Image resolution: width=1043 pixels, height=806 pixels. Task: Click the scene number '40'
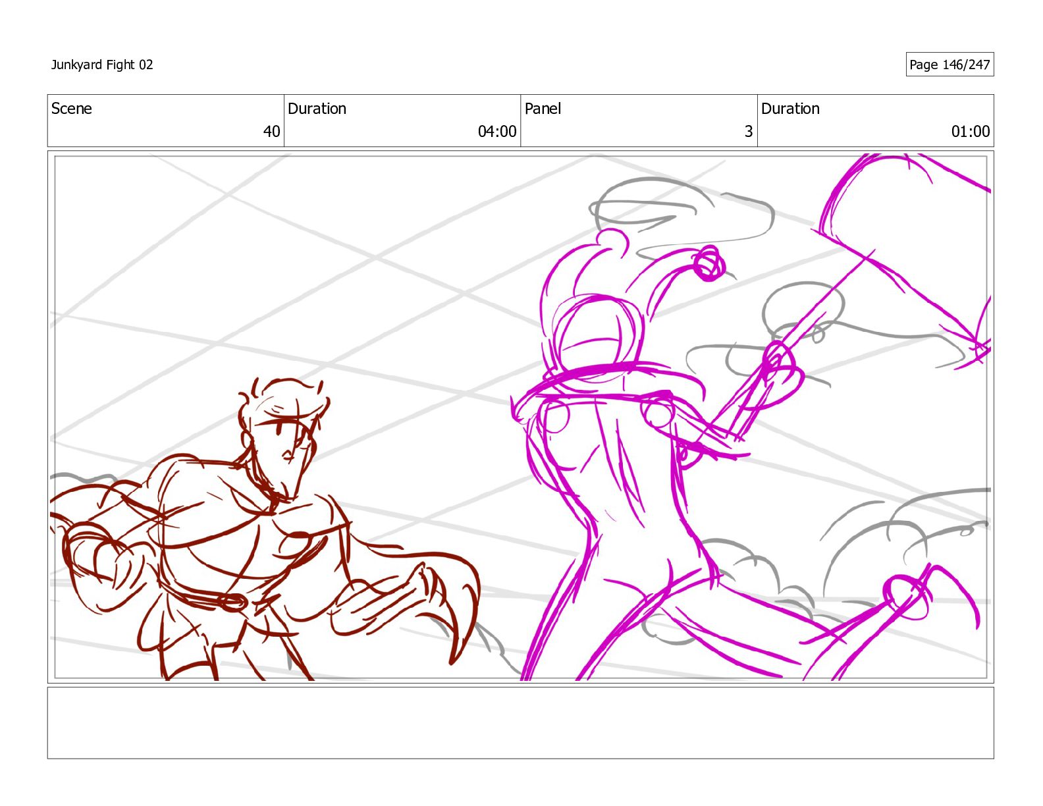271,132
